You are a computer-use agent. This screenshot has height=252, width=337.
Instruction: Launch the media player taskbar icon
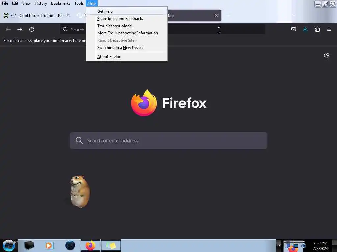click(49, 245)
